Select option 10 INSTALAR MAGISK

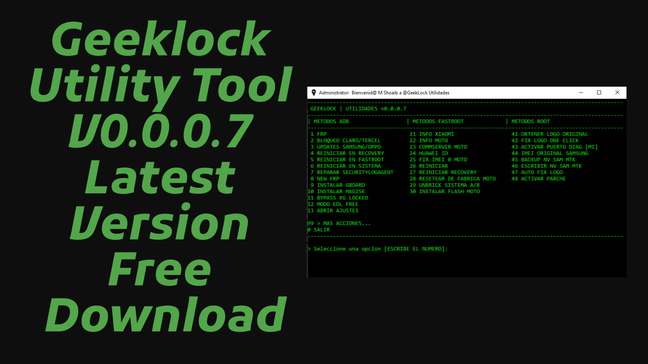[336, 191]
